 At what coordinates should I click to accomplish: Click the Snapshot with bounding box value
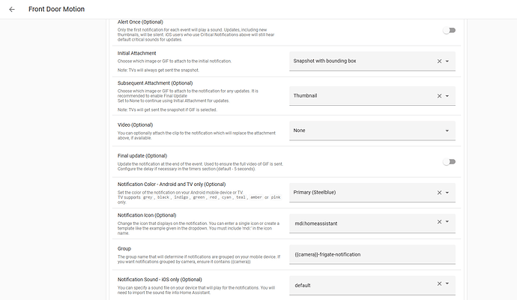(x=334, y=61)
